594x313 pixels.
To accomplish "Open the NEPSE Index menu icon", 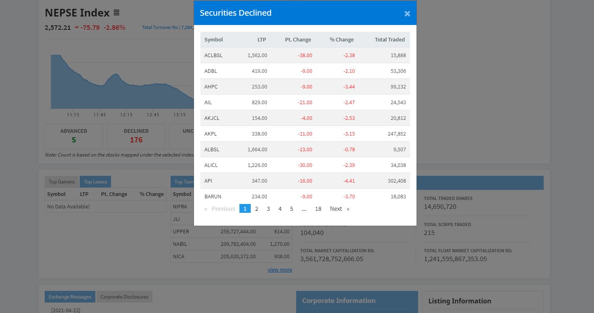I will (116, 12).
